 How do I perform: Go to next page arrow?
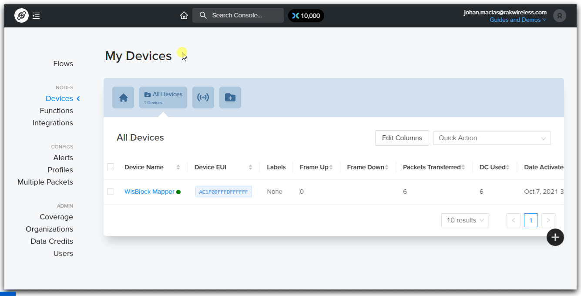[x=548, y=220]
